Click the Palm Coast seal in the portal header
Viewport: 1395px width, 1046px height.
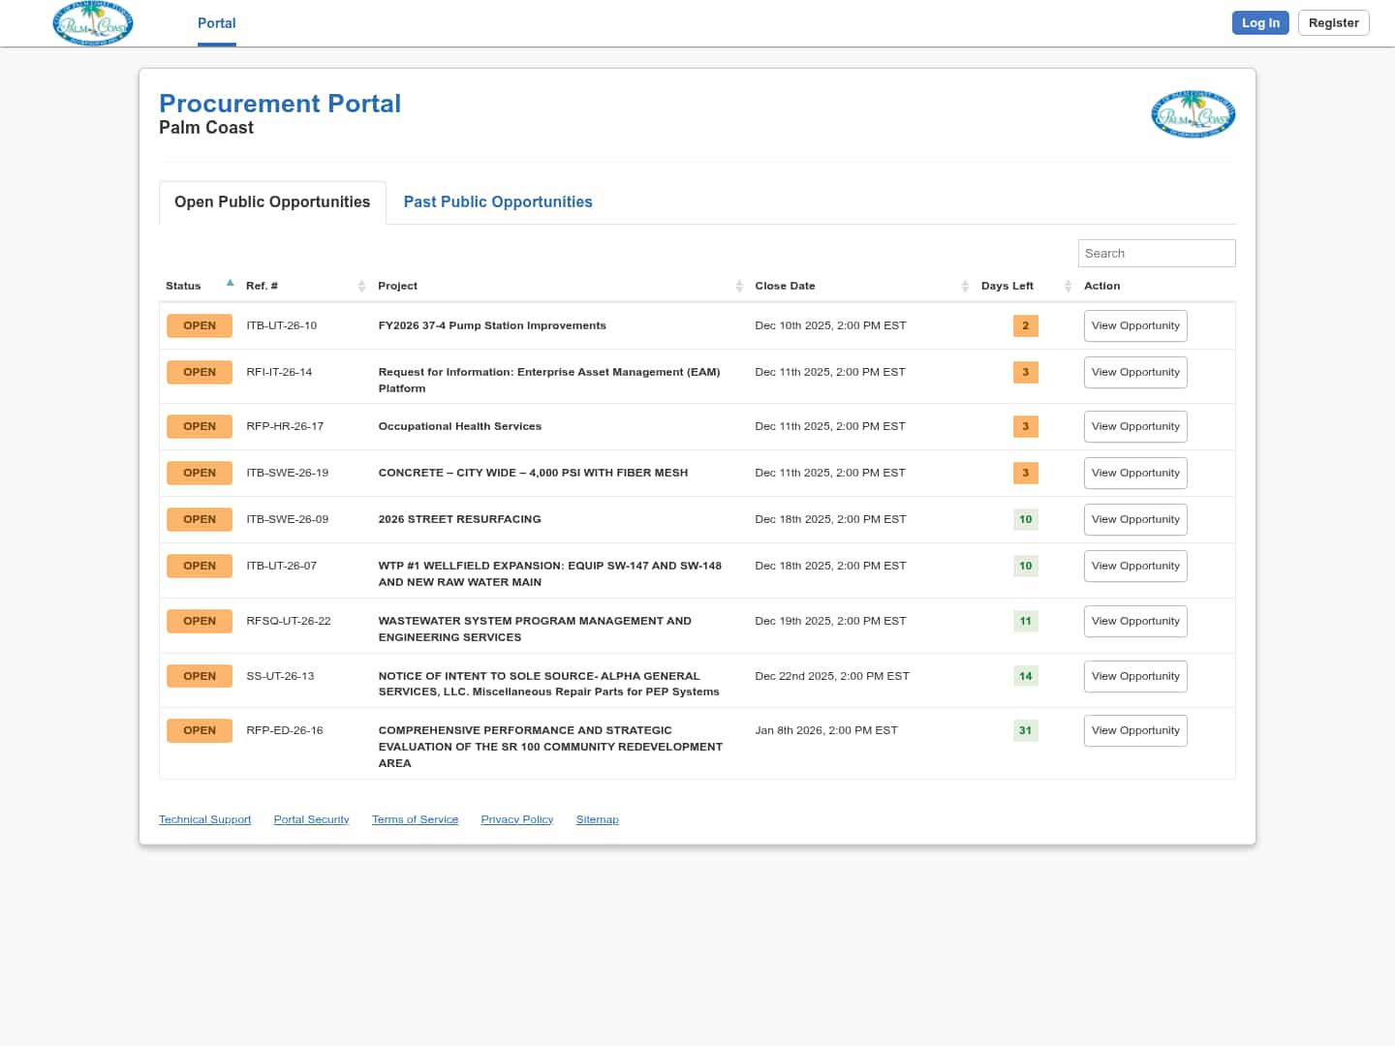point(1193,114)
